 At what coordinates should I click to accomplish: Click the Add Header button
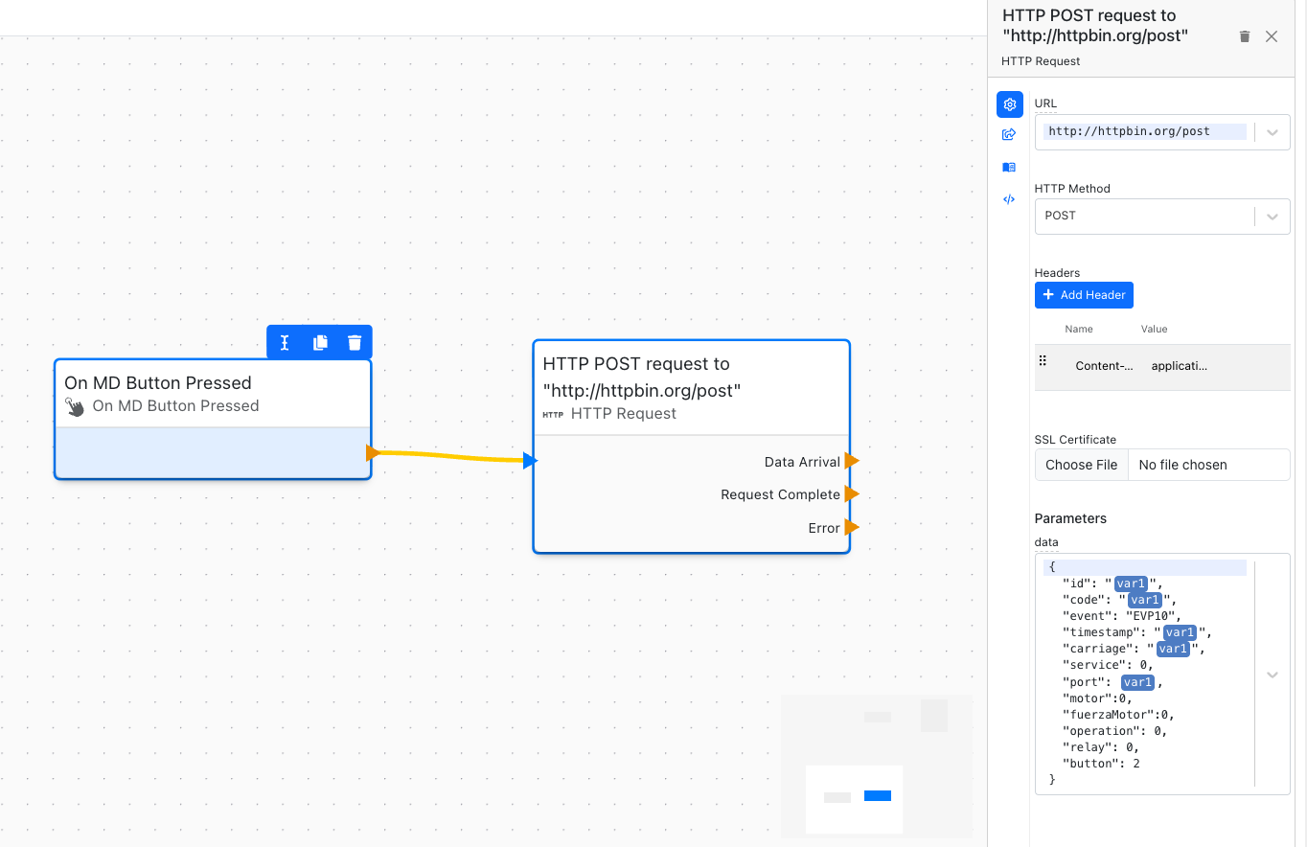[x=1084, y=295]
